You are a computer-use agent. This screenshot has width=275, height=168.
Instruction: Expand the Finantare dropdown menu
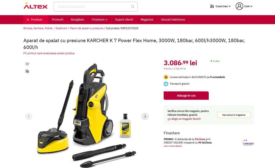(100, 20)
